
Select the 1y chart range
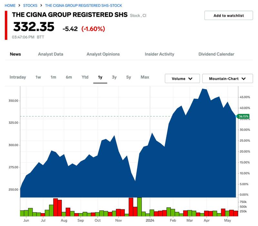100,77
